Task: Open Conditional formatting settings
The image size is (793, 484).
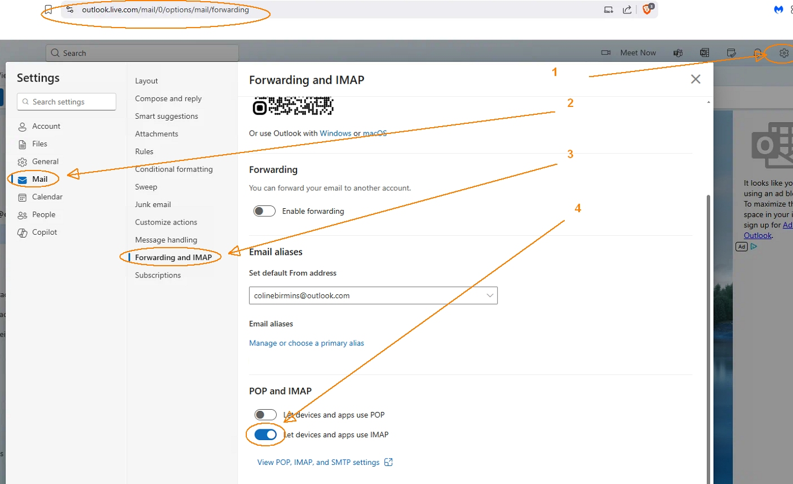Action: [174, 169]
